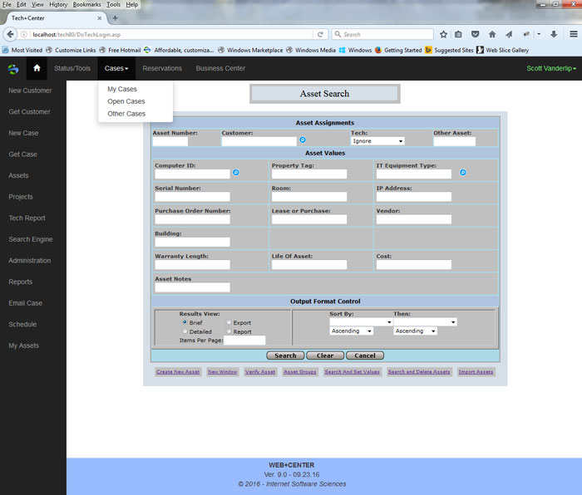Click the Tech+Center logo icon
This screenshot has width=582, height=495.
coord(13,69)
